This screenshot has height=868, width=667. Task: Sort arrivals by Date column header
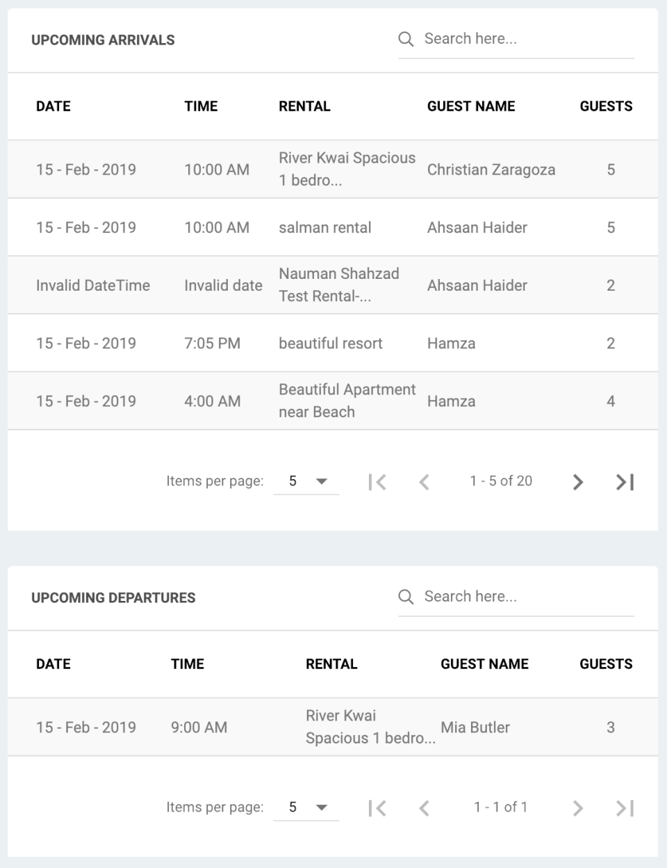(53, 106)
